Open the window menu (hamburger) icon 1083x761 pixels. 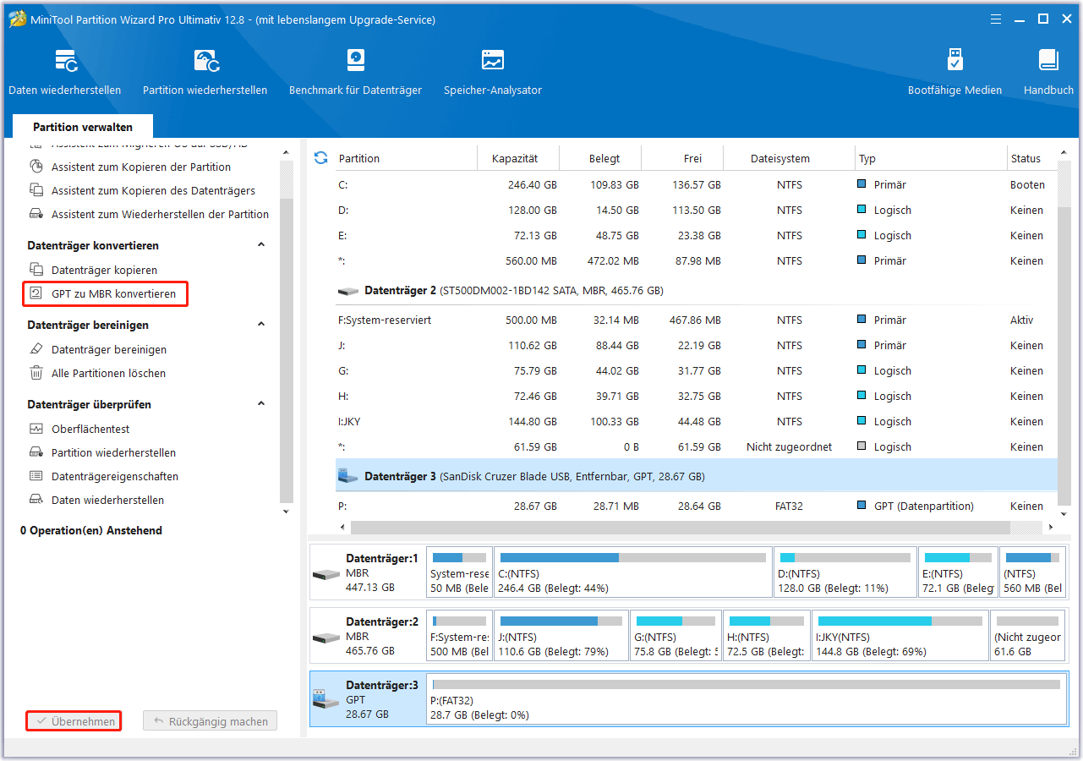[994, 19]
